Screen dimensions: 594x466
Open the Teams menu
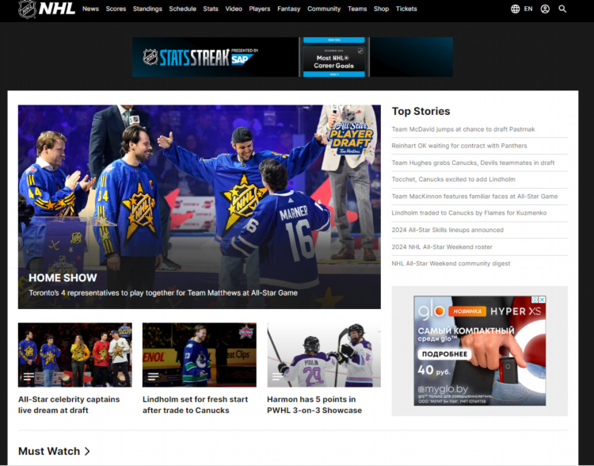[x=357, y=9]
